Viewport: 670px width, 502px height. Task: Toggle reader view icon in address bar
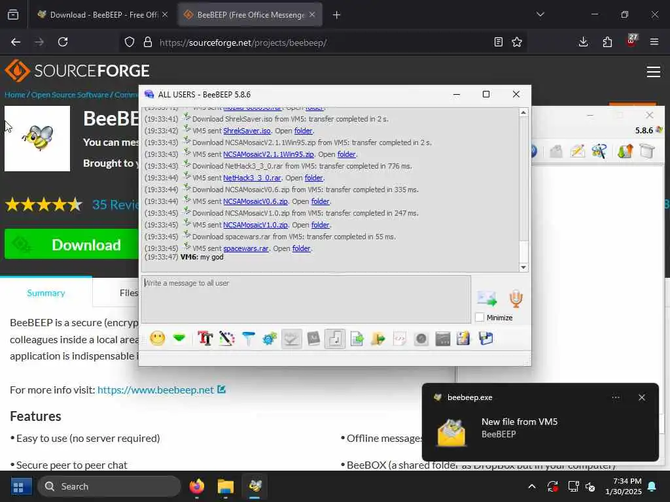click(498, 42)
